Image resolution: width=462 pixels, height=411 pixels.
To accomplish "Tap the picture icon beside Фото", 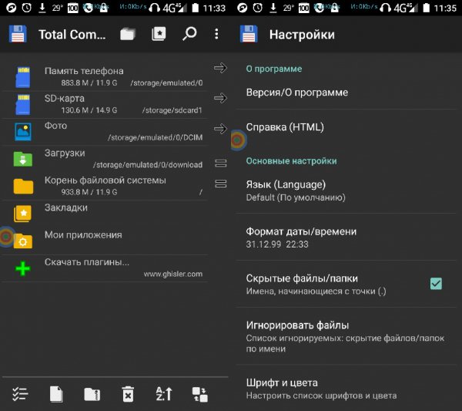I will tap(23, 132).
